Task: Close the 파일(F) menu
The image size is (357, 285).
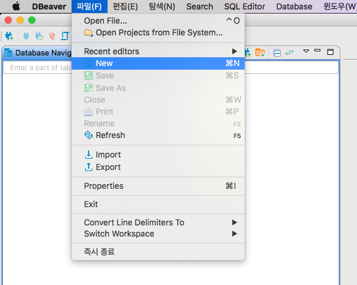Action: [x=89, y=6]
